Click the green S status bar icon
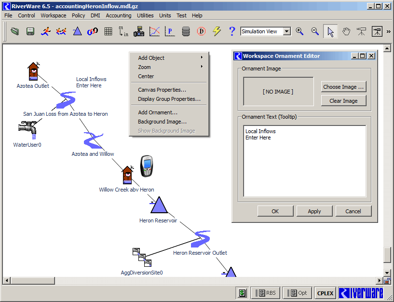Viewport: 394px width, 302px height. pos(242,293)
